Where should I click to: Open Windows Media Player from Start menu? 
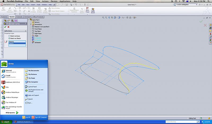tap(12, 92)
